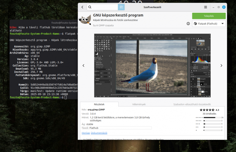Click org.gimp.GIMP in the Név row
This screenshot has height=152, width=236.
pos(96,110)
